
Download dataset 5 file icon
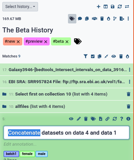click(101, 119)
